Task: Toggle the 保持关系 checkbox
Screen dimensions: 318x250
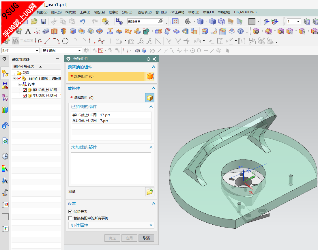Action: click(70, 212)
